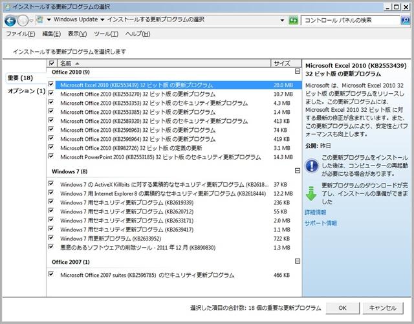Uncheck Internet Explorer 8 KB2618444 checkbox
This screenshot has width=414, height=324.
coord(51,193)
